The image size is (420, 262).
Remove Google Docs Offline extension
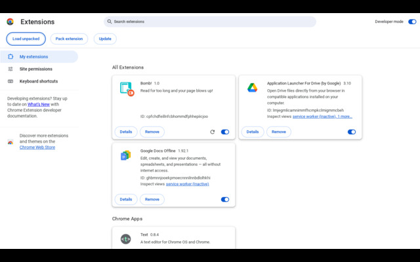(152, 199)
